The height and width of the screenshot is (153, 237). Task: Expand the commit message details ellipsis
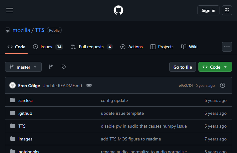point(89,85)
